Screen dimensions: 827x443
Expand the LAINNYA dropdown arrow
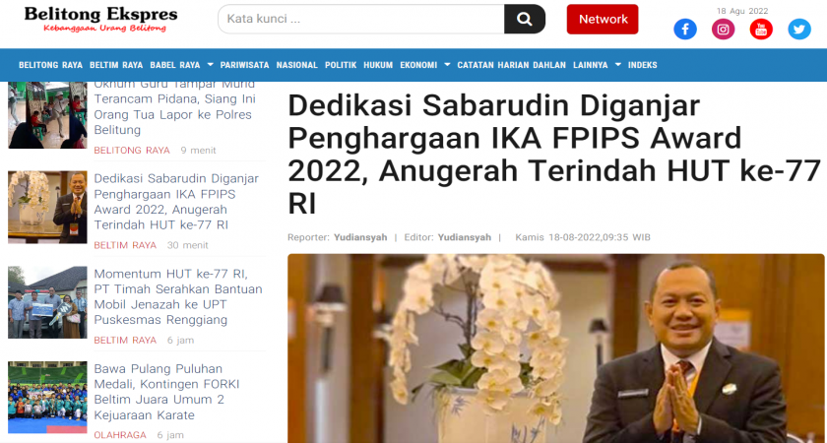[x=617, y=65]
